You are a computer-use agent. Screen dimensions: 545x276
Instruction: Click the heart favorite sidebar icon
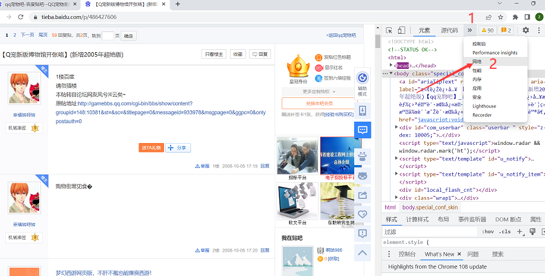(362, 214)
